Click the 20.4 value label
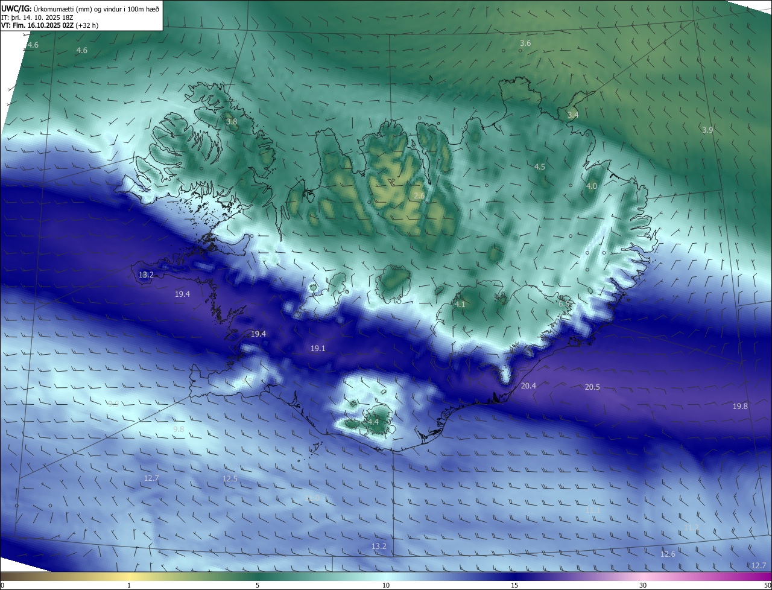 pyautogui.click(x=528, y=385)
